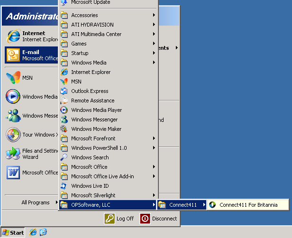
Task: Click the Windows Movie Maker icon
Action: (x=64, y=129)
